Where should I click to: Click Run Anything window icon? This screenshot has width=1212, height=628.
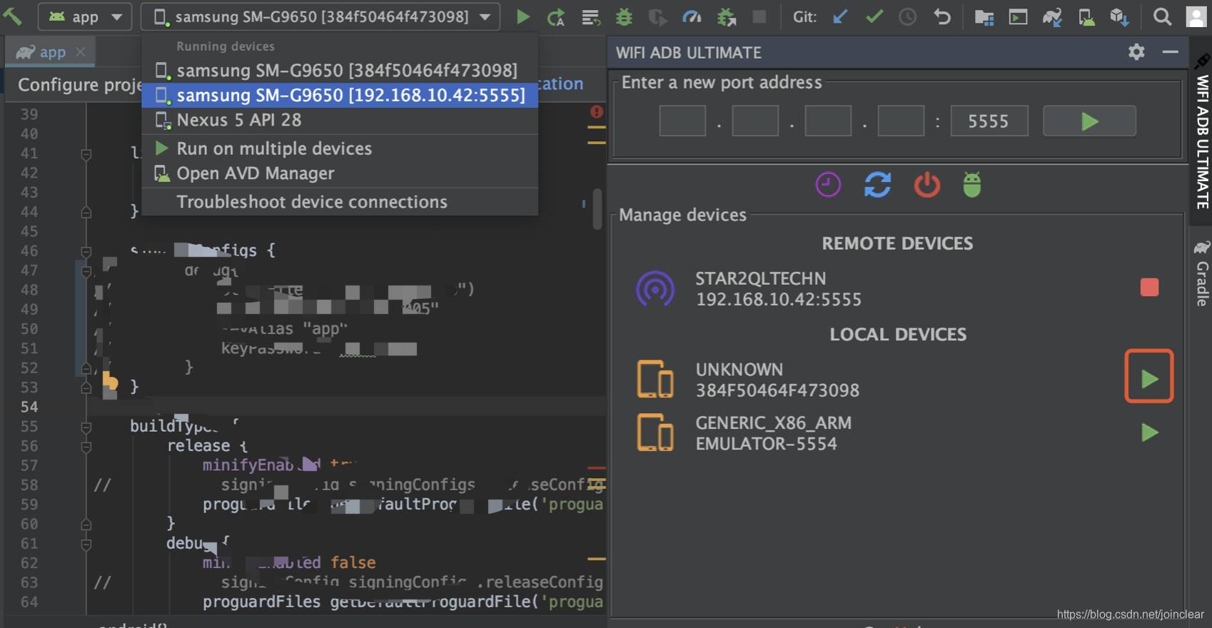(1018, 16)
